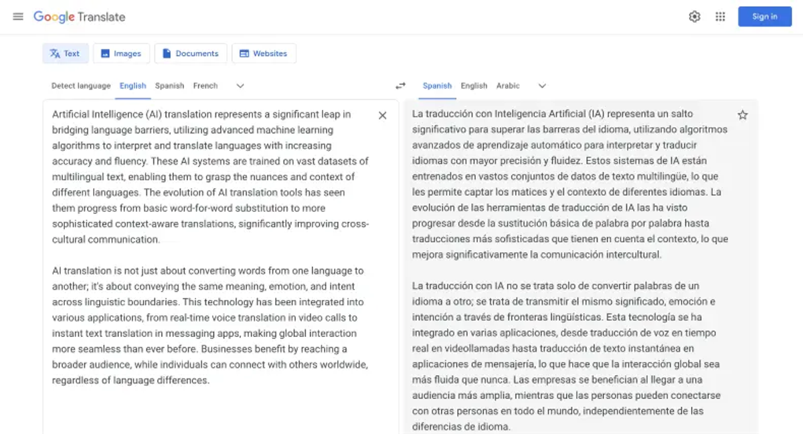Select French as source language
The width and height of the screenshot is (803, 434).
point(205,86)
